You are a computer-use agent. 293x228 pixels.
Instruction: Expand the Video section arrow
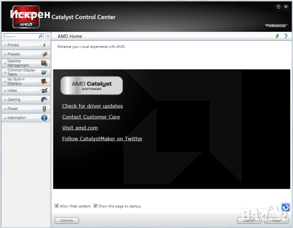(x=5, y=91)
